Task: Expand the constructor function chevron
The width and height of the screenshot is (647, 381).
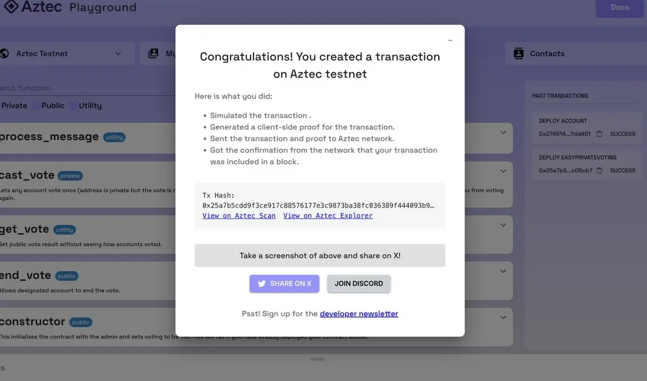Action: [503, 317]
